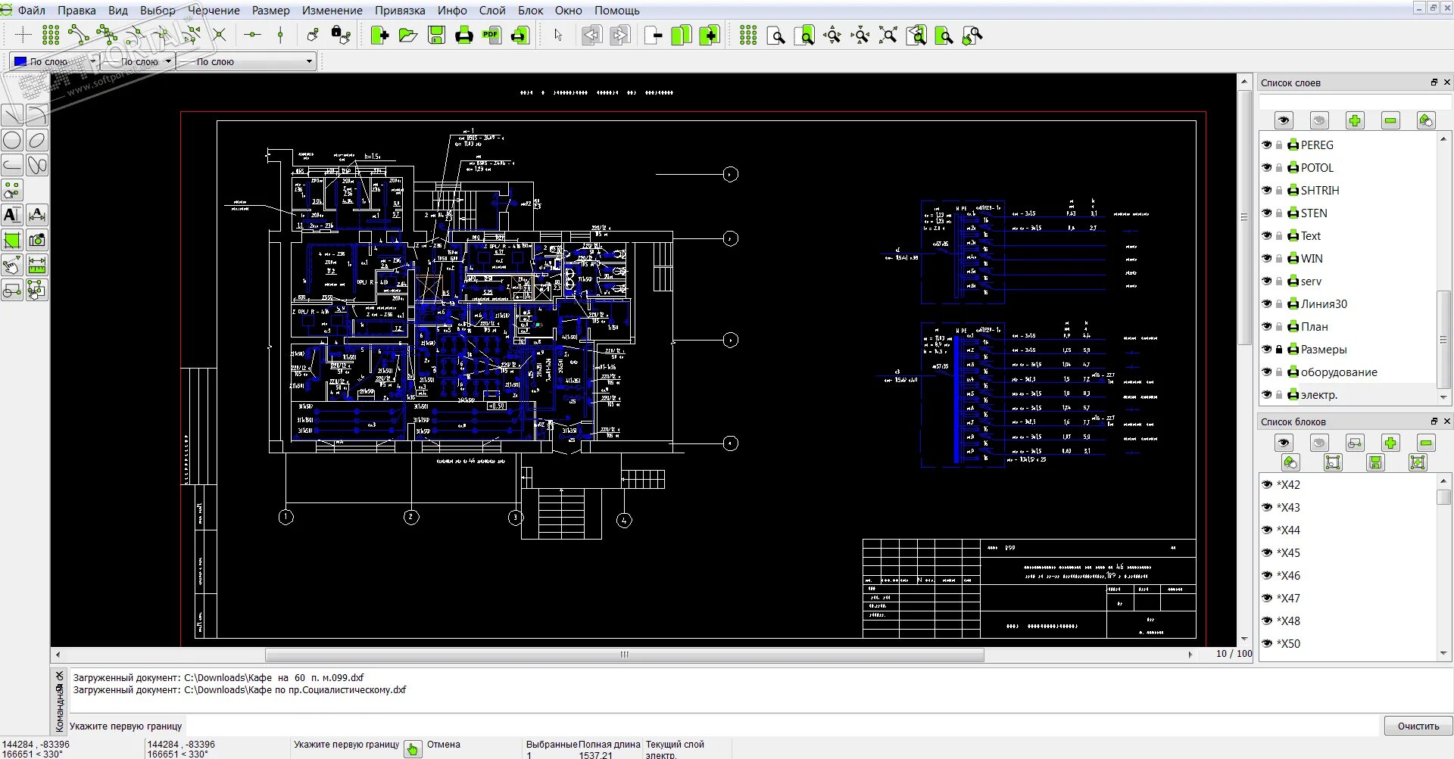Select the line drawing tool

(12, 115)
